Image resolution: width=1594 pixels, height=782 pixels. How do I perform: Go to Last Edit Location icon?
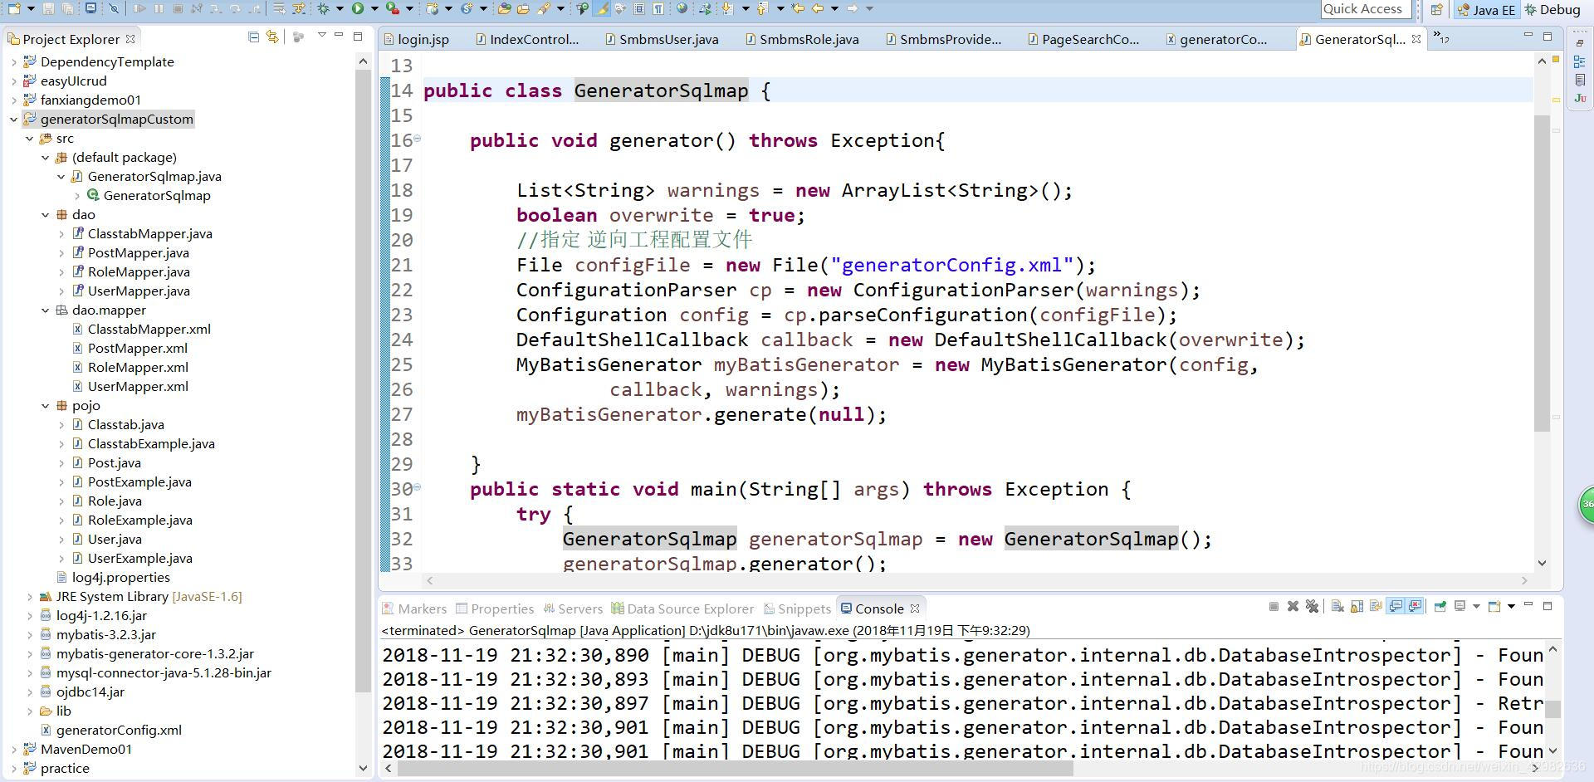[797, 8]
